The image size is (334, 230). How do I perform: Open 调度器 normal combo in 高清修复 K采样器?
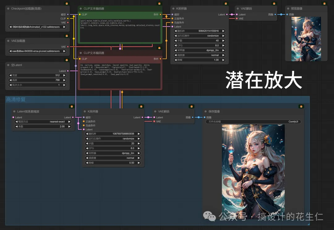coord(113,158)
